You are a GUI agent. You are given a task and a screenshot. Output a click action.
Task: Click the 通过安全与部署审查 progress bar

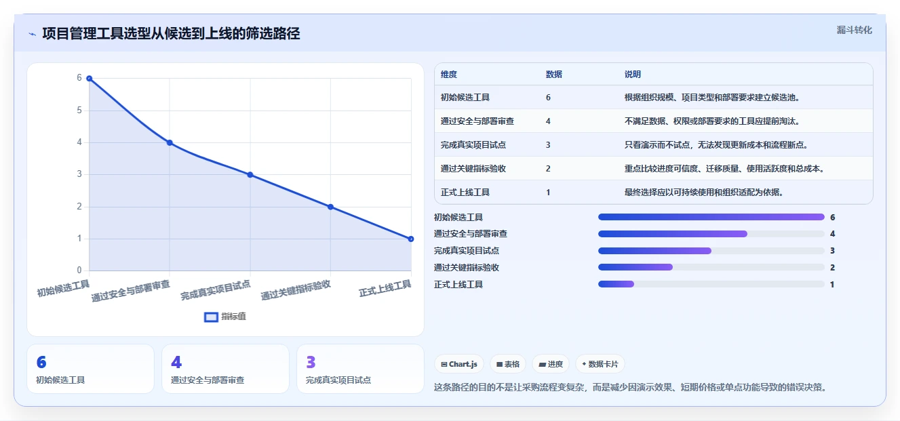711,234
